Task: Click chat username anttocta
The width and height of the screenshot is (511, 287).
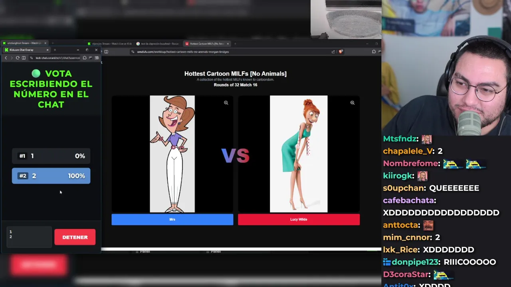Action: click(x=400, y=225)
